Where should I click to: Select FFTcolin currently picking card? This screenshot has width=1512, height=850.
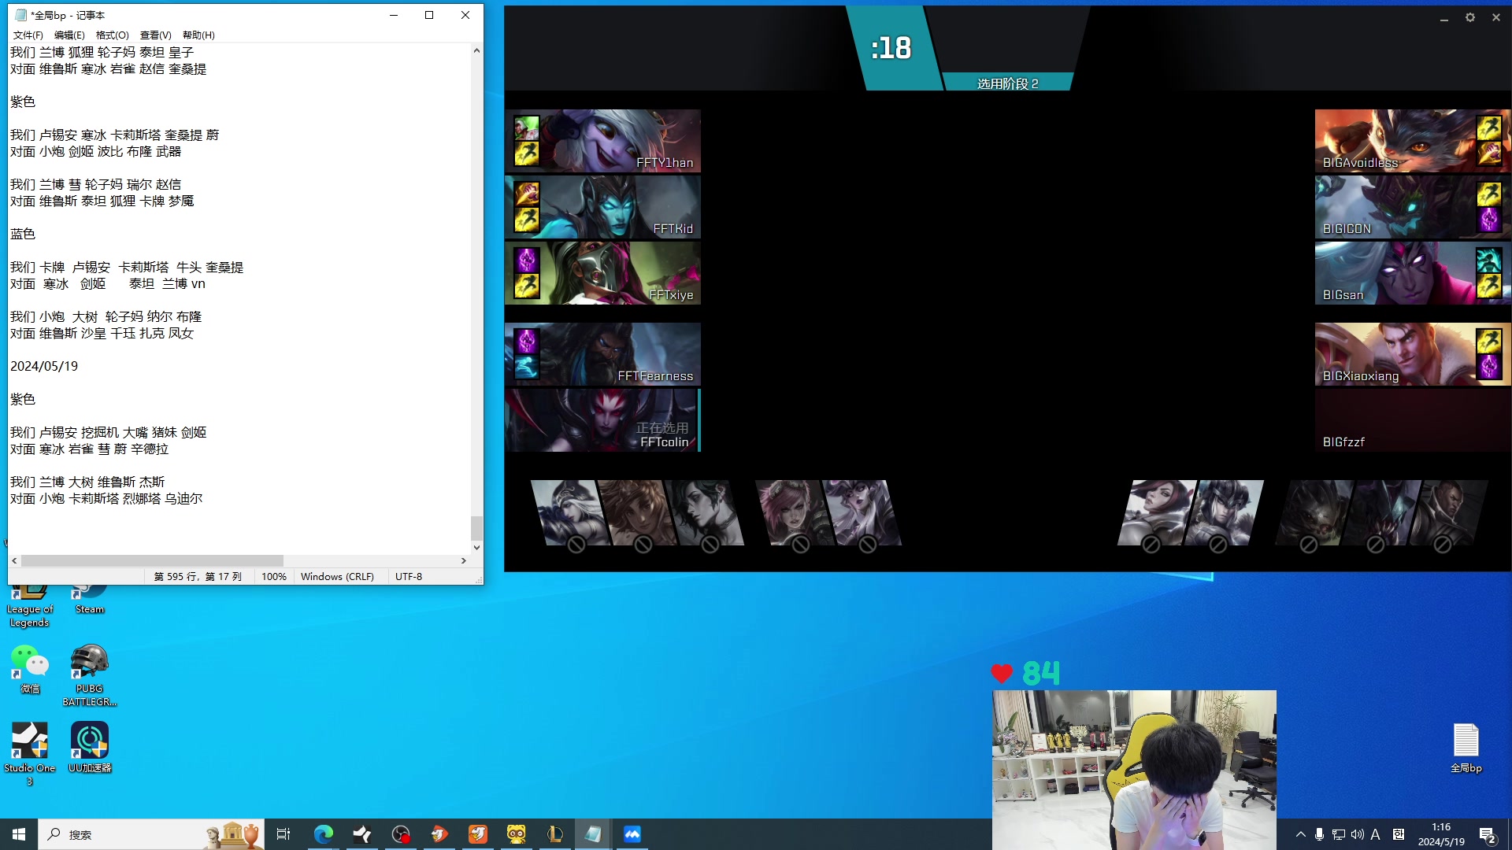click(x=602, y=420)
